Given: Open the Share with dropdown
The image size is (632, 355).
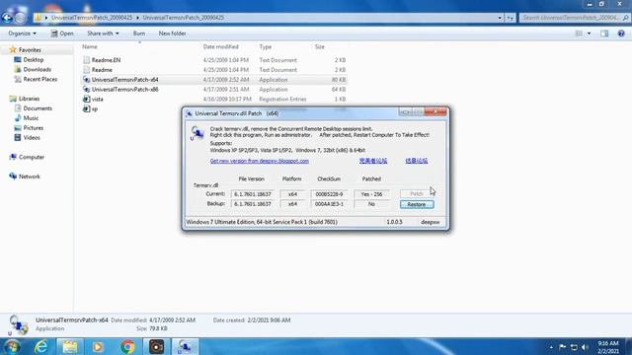Looking at the screenshot, I should (x=103, y=34).
